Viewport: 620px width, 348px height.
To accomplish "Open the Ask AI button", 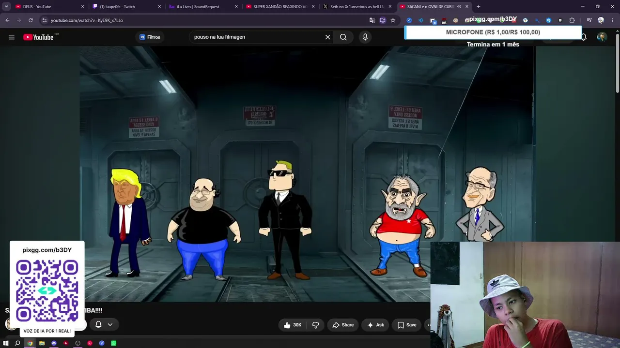I will (375, 325).
